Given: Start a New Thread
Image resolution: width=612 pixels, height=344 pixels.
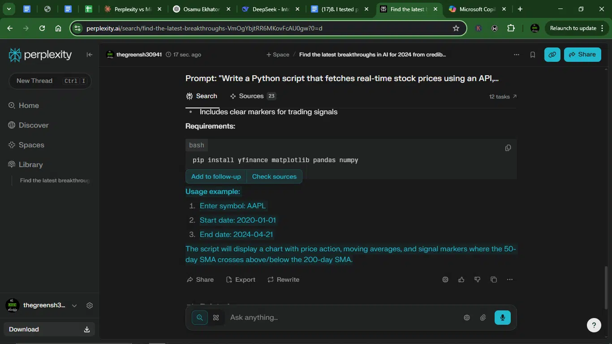Looking at the screenshot, I should pyautogui.click(x=50, y=81).
